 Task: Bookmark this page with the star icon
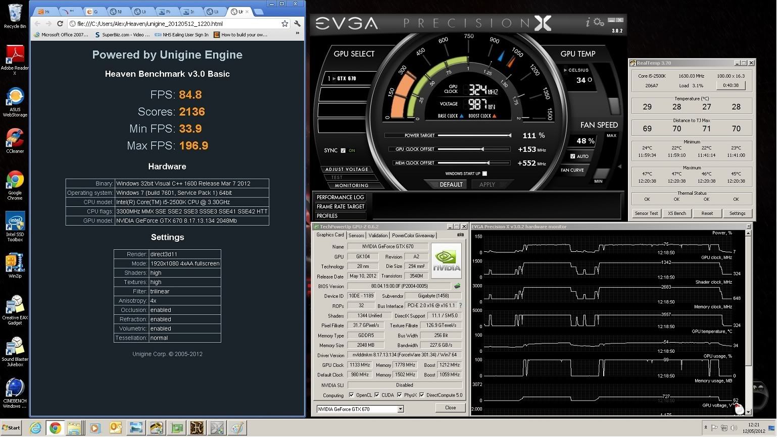click(285, 24)
